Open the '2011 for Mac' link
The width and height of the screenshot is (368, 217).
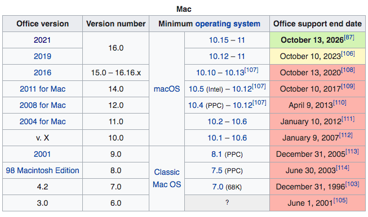point(42,89)
